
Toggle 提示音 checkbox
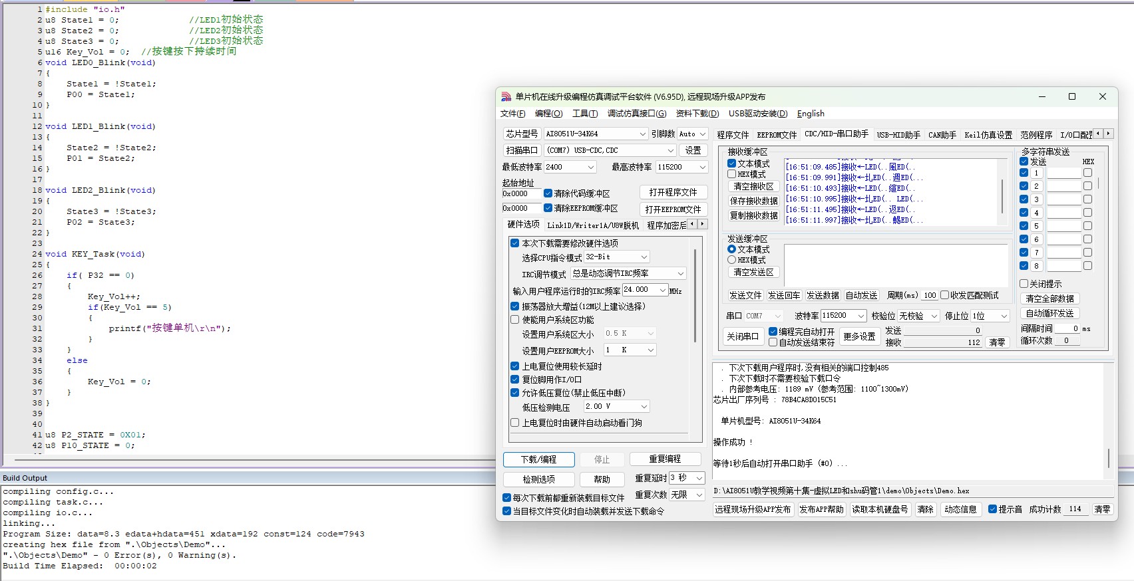tap(992, 509)
